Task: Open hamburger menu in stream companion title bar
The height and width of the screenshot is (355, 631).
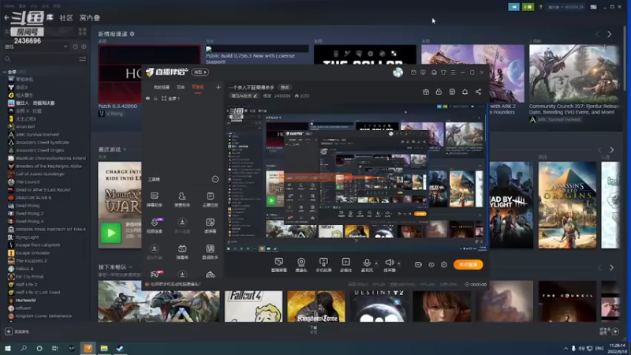Action: point(453,73)
